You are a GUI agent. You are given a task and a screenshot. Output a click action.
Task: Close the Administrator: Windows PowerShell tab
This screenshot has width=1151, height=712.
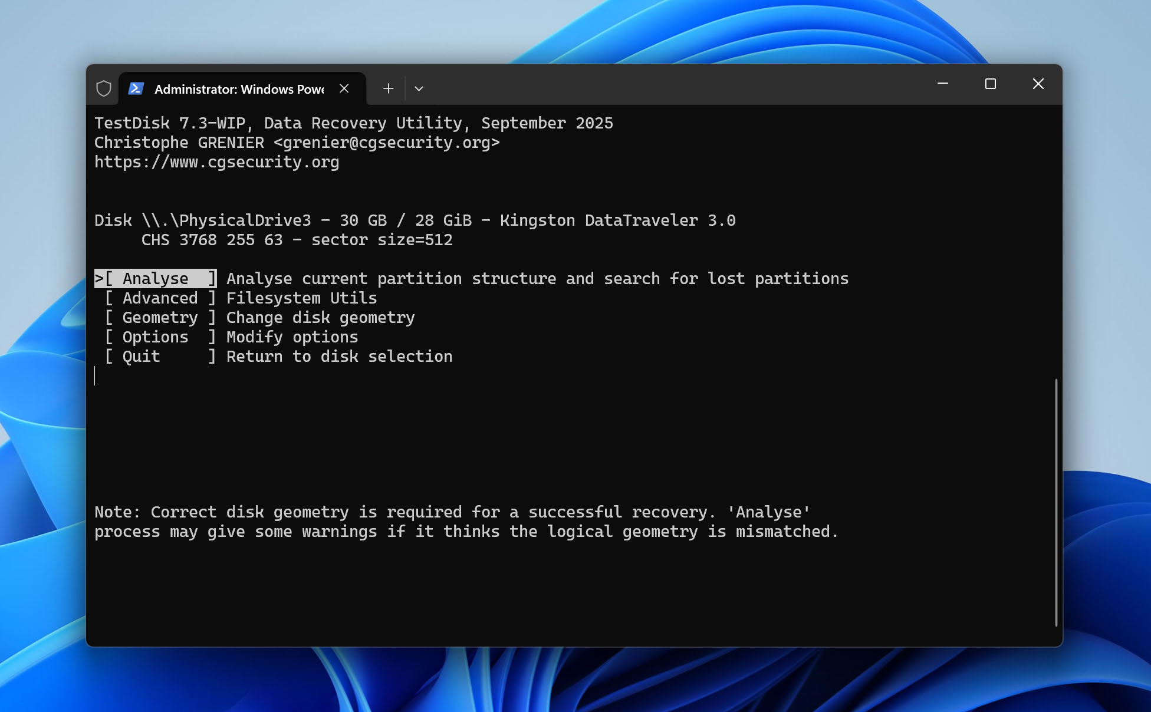344,88
